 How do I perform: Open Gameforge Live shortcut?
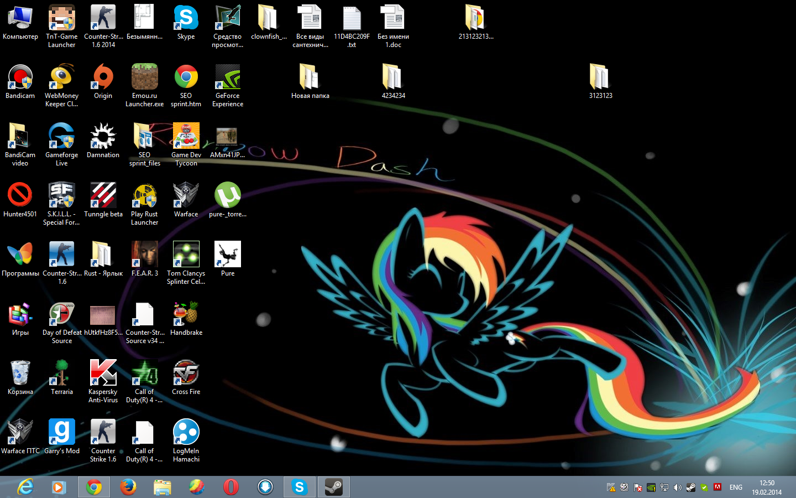click(61, 145)
